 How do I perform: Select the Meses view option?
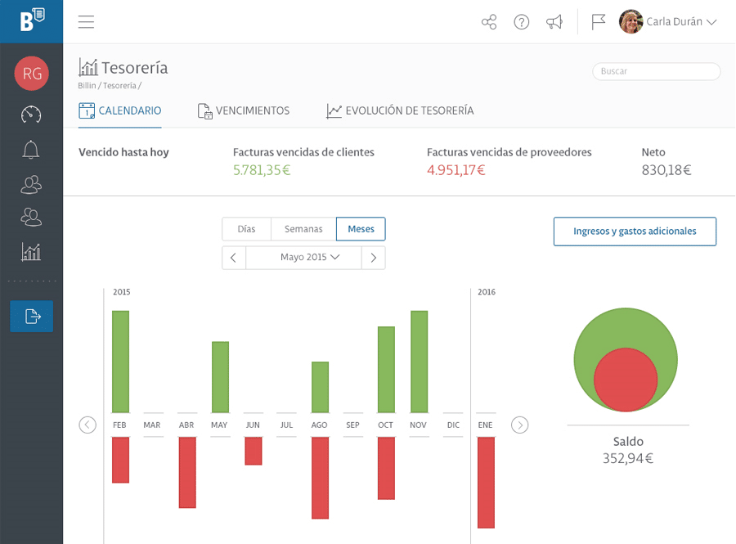point(361,229)
